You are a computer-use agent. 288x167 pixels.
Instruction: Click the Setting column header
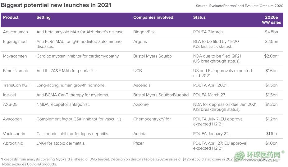pos(43,17)
